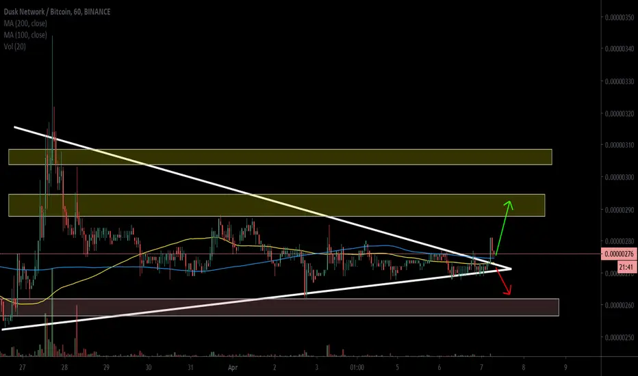Select the green upward arrow drawing

coord(505,227)
